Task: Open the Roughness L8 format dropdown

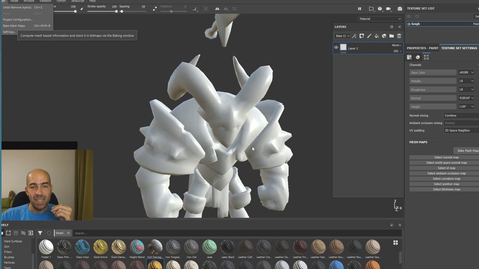Action: click(466, 90)
